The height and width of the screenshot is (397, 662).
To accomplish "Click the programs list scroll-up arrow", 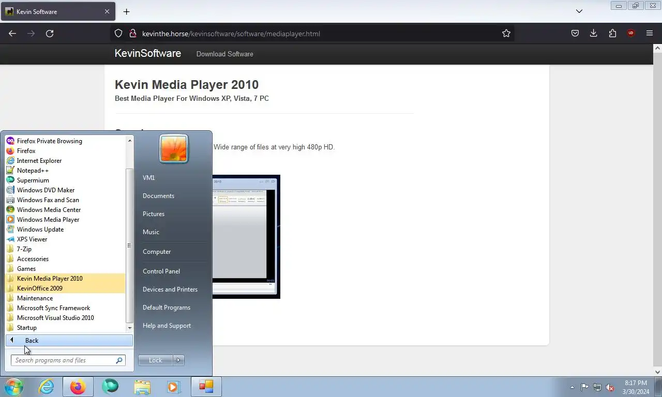I will (x=130, y=140).
